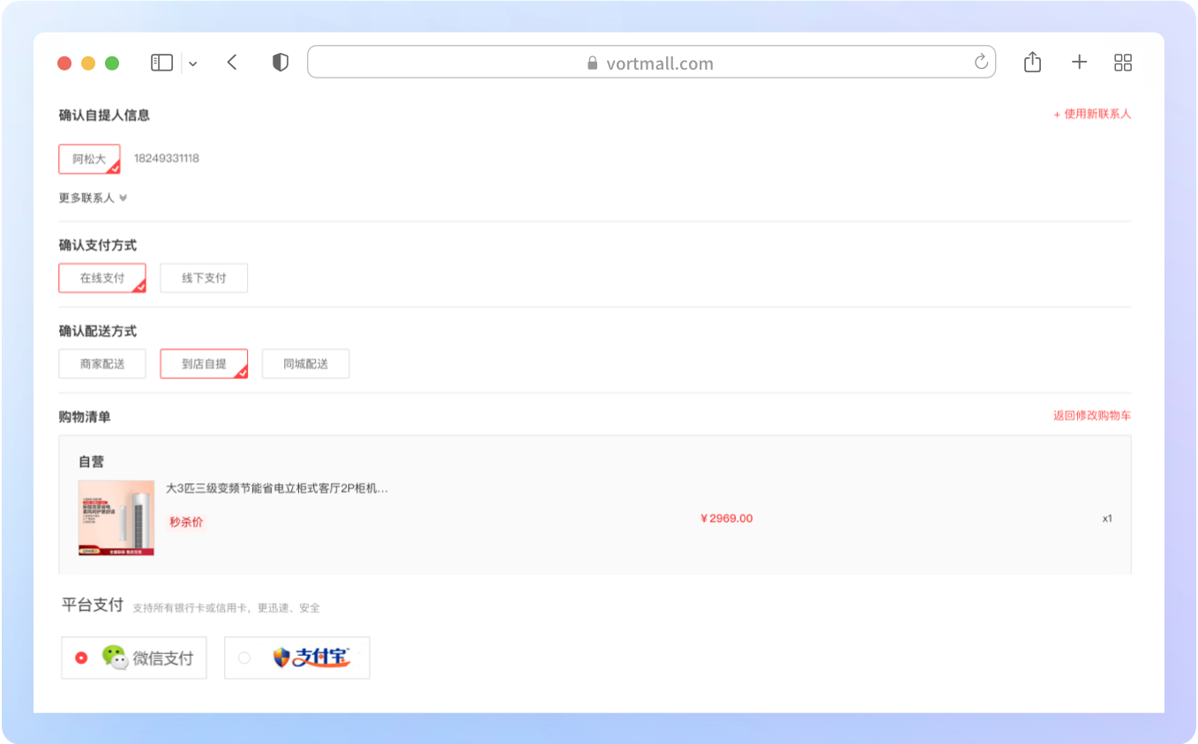Viewport: 1198px width, 744px height.
Task: Open the Share menu icon
Action: (1032, 62)
